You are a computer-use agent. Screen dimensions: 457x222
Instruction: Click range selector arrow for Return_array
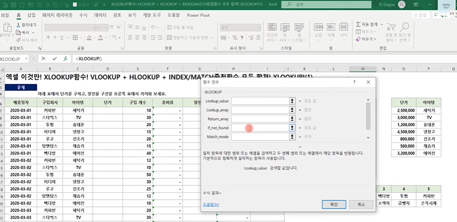pos(292,119)
